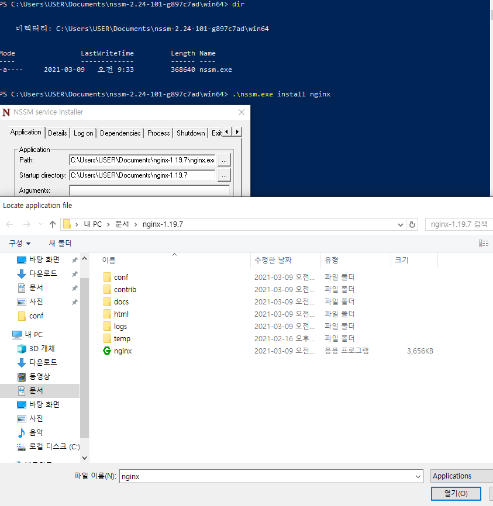Click the NSSM logo icon in installer title bar
The width and height of the screenshot is (493, 506).
click(6, 112)
